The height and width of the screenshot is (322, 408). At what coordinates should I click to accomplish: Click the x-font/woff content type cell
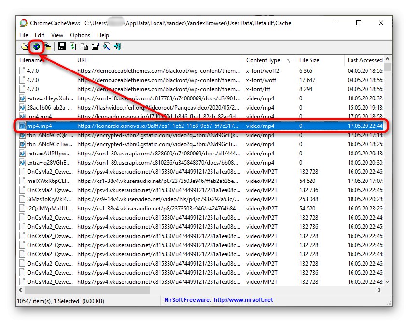[x=261, y=80]
